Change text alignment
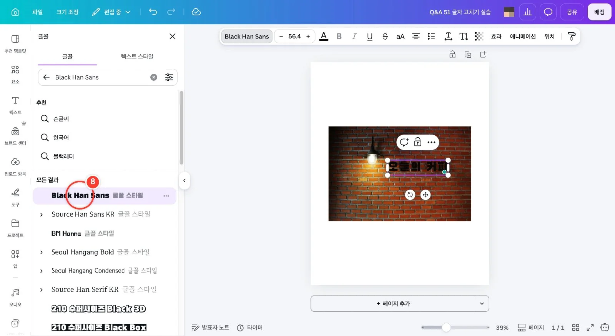The width and height of the screenshot is (615, 336). coord(416,37)
